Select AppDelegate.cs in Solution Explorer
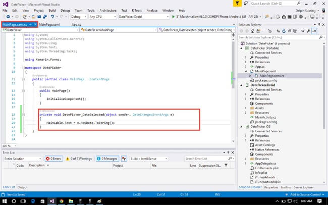Viewport: 328px width, 205px height. point(265,163)
